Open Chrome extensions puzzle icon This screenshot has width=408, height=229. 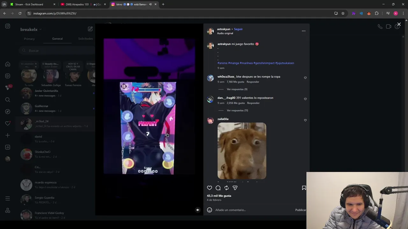click(x=377, y=13)
